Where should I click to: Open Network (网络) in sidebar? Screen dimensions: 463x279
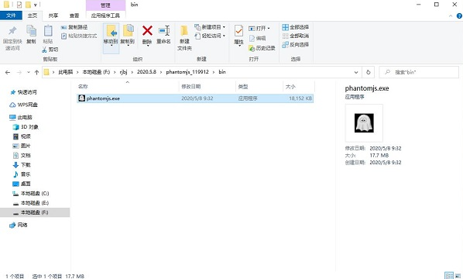pos(19,226)
